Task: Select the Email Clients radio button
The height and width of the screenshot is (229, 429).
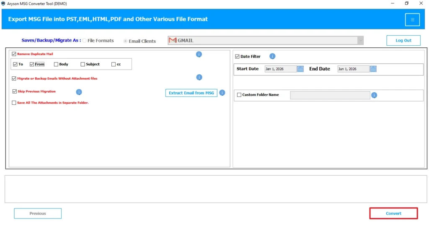Action: click(x=125, y=41)
